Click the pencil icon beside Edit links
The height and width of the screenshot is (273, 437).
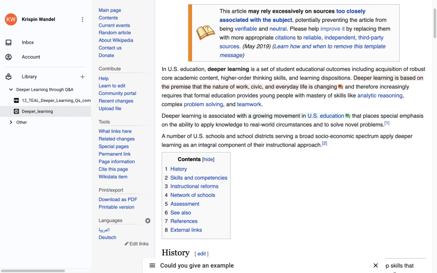[x=126, y=244]
